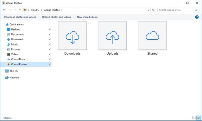This screenshot has width=202, height=121.
Task: Click the pin icon beside Pictures
Action: coord(50,49)
